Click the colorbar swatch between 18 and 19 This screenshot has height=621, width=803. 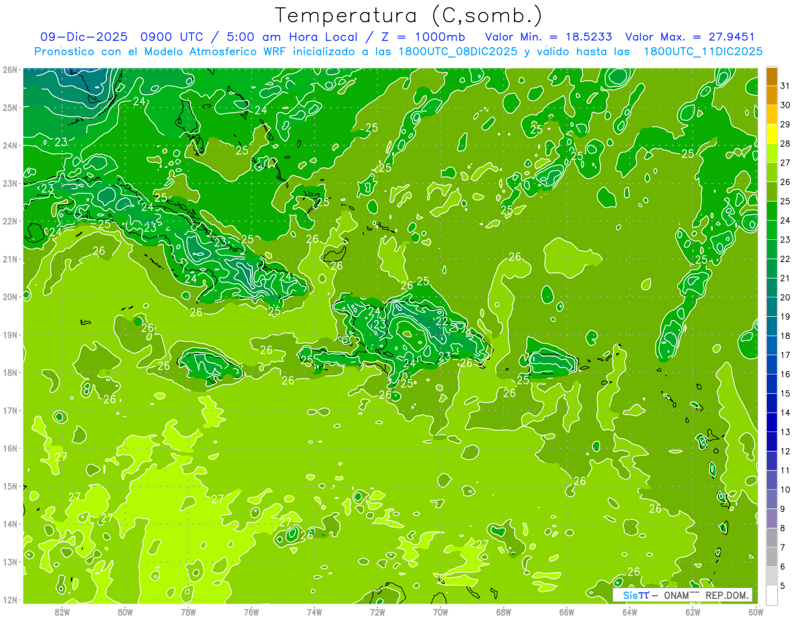pos(772,326)
